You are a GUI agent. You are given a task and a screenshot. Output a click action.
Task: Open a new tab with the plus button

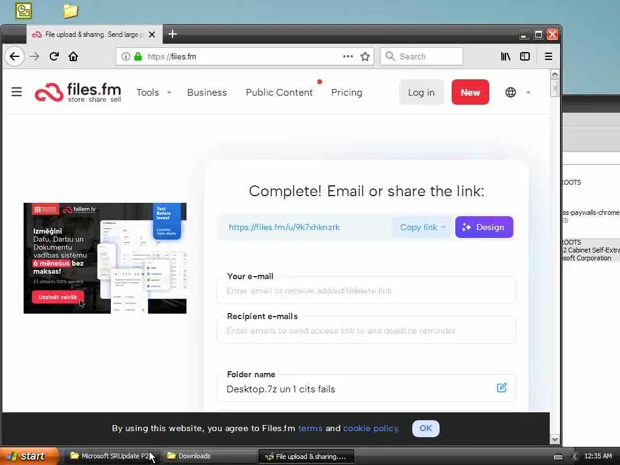point(173,34)
